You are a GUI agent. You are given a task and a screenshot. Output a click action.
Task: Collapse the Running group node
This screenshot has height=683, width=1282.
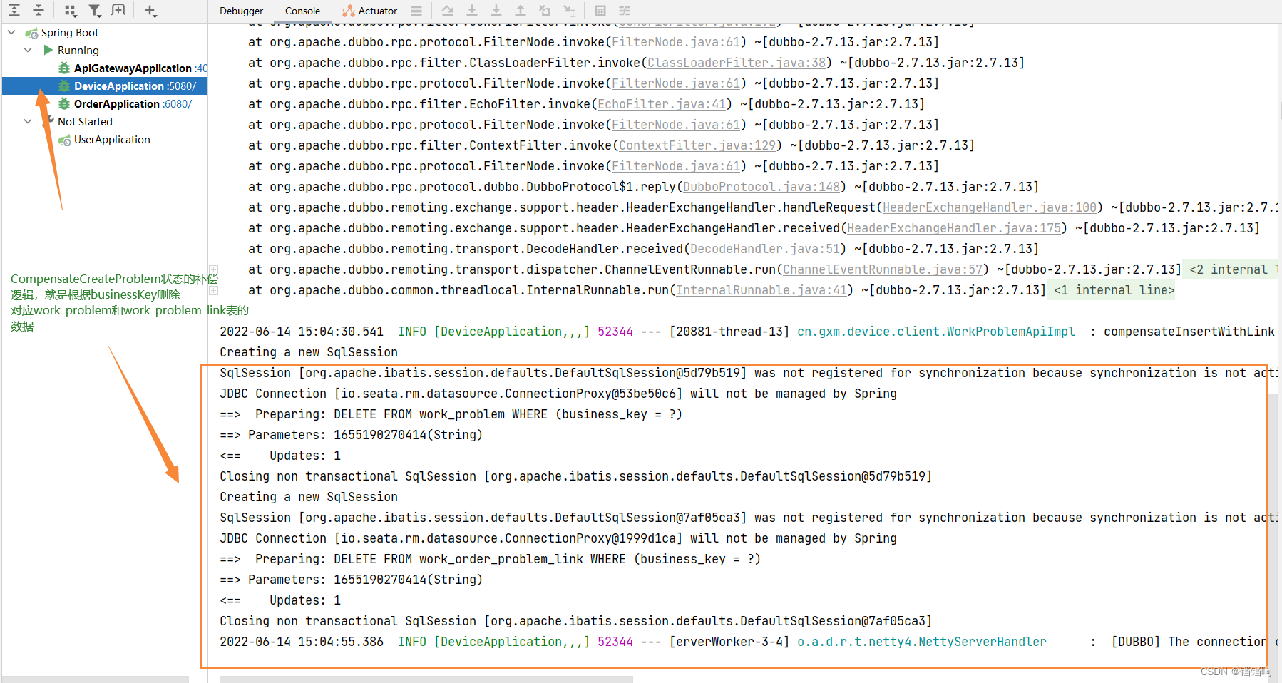tap(28, 50)
